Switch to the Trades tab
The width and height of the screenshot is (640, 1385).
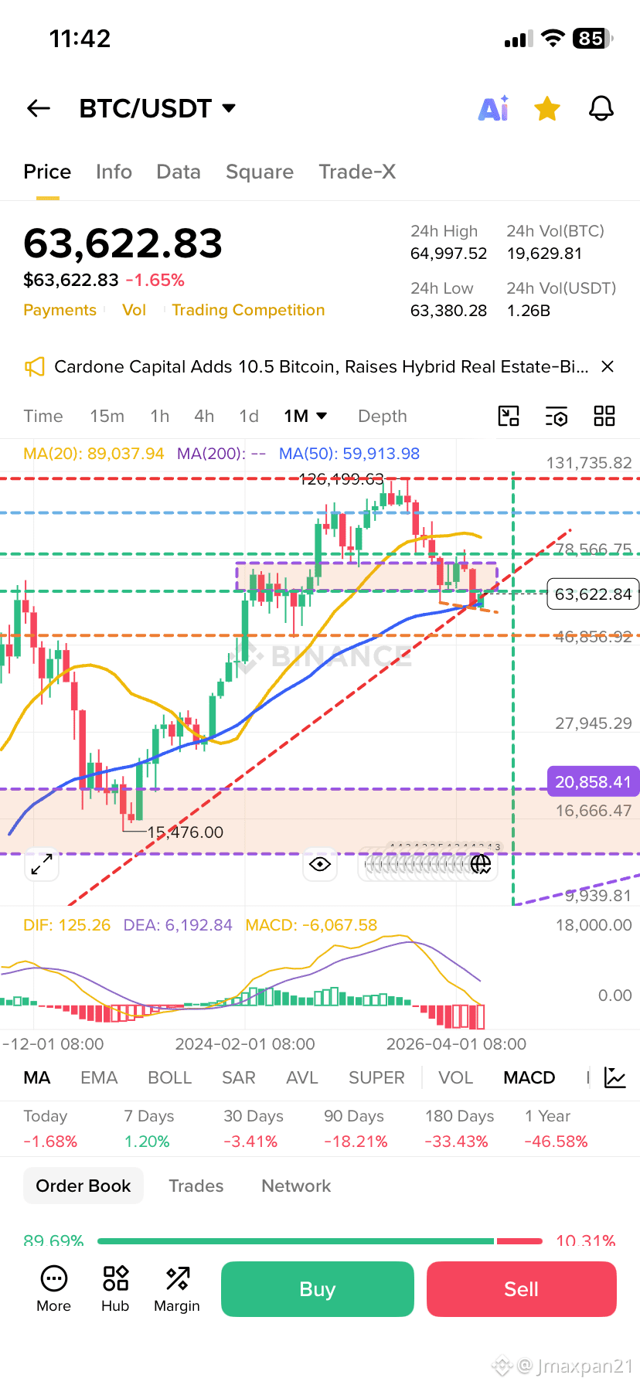tap(196, 1186)
